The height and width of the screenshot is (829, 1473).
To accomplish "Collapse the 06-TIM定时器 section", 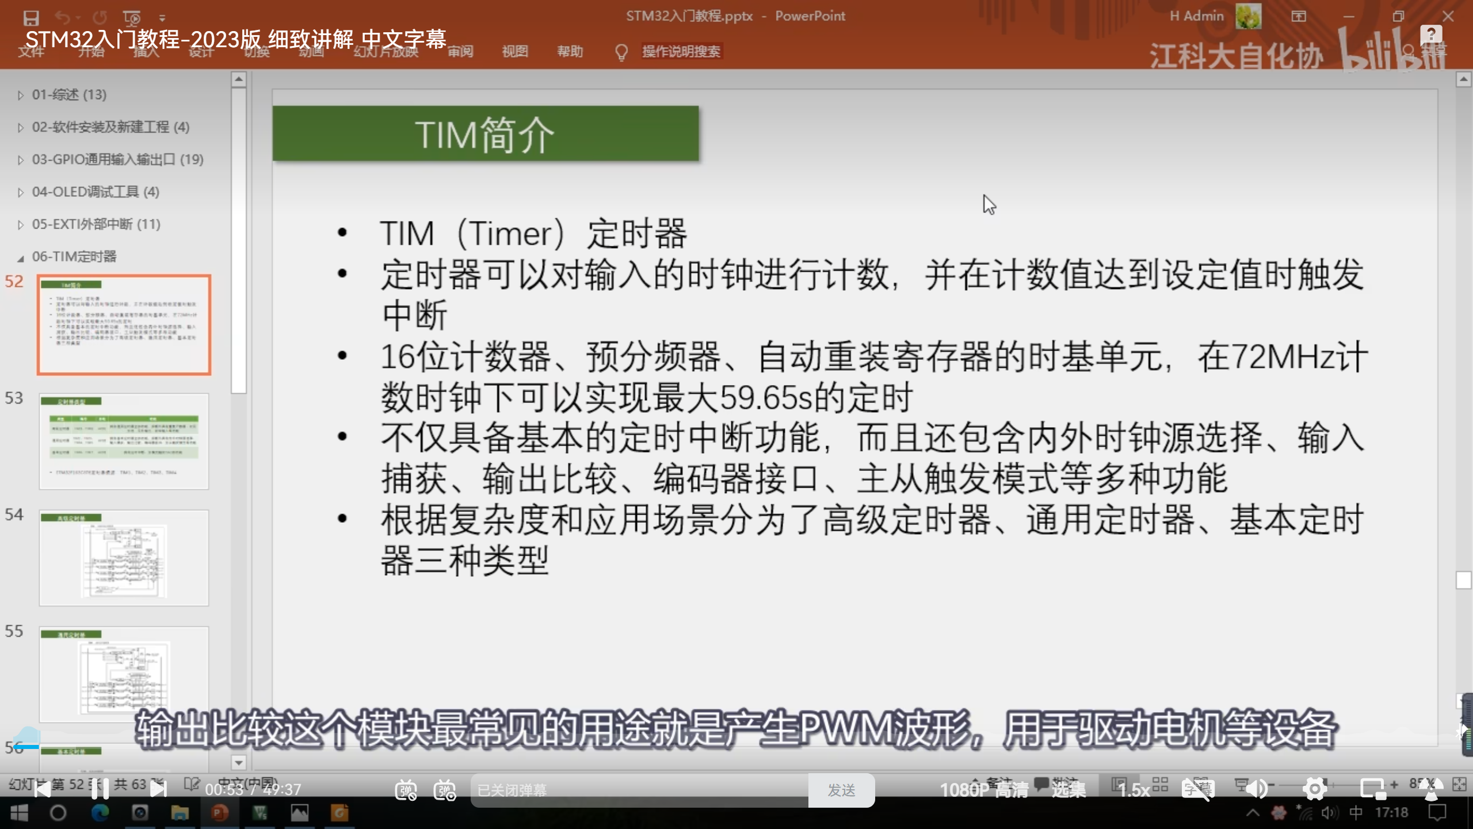I will pos(21,257).
